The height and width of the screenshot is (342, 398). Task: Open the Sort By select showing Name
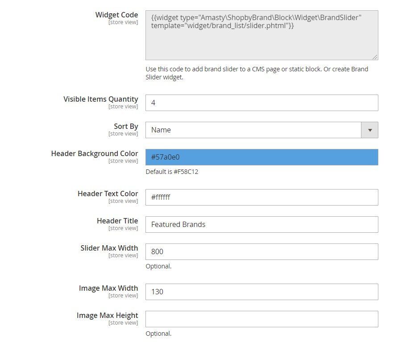pos(262,130)
